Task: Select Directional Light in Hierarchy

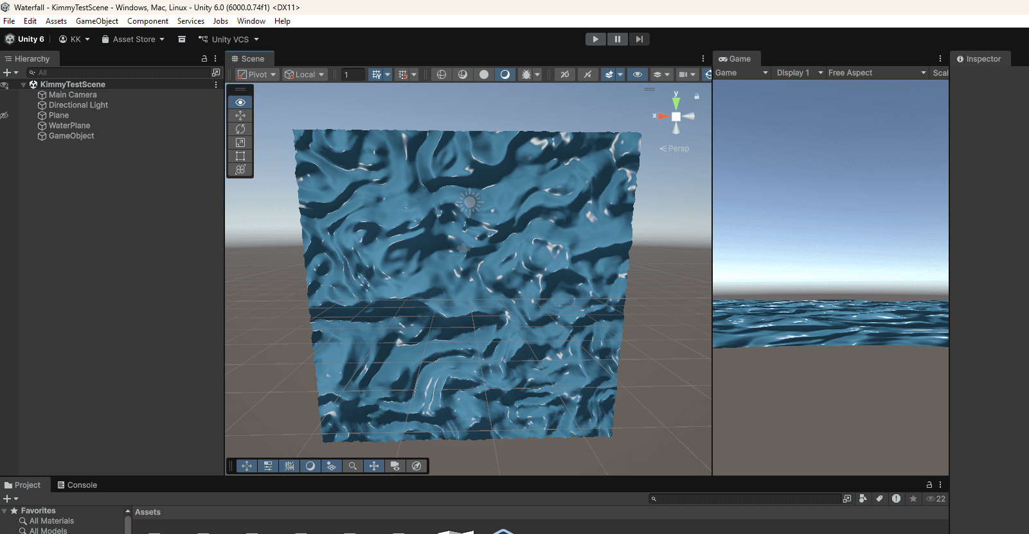Action: 78,105
